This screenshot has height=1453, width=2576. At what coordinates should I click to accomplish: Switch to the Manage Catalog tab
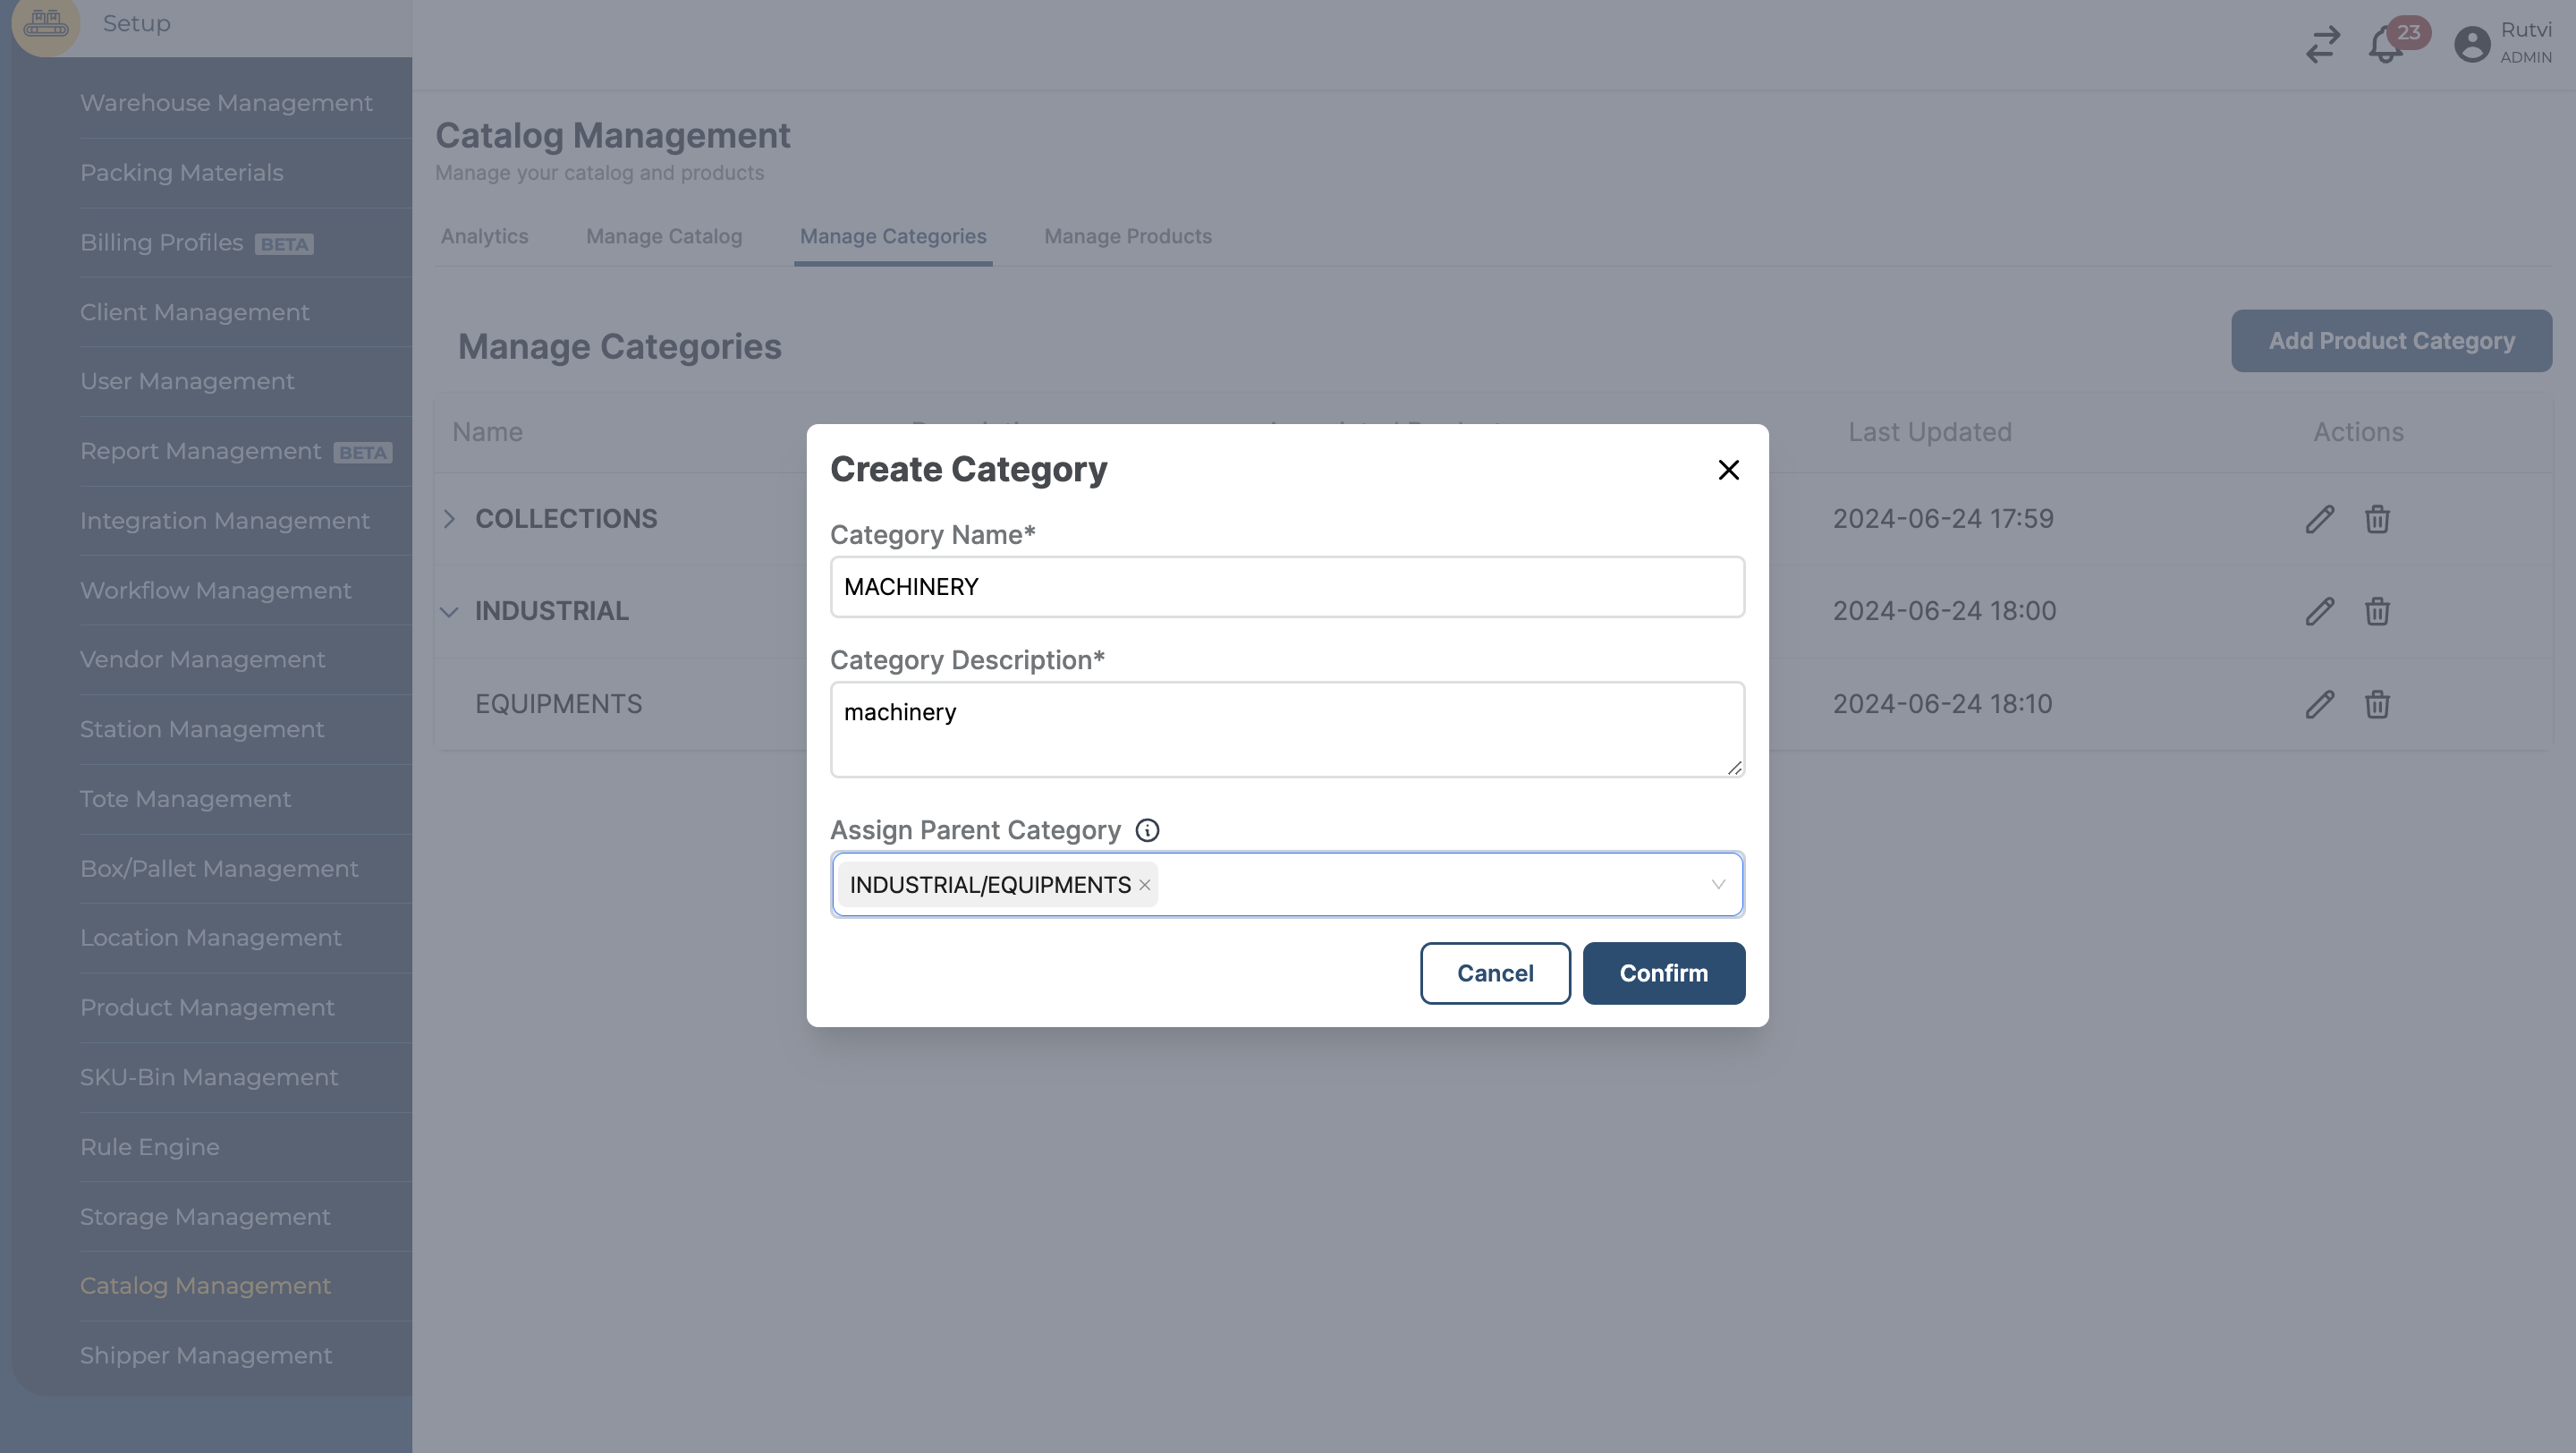pos(664,237)
